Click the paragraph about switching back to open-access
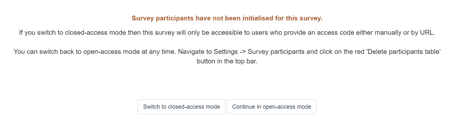This screenshot has height=123, width=463. pos(227,56)
